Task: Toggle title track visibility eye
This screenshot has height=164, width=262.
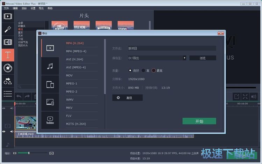Action: pyautogui.click(x=4, y=108)
